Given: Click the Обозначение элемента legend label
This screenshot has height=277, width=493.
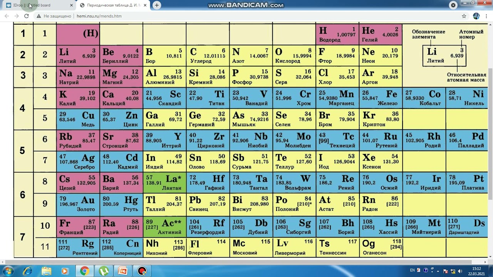Looking at the screenshot, I should (x=428, y=34).
